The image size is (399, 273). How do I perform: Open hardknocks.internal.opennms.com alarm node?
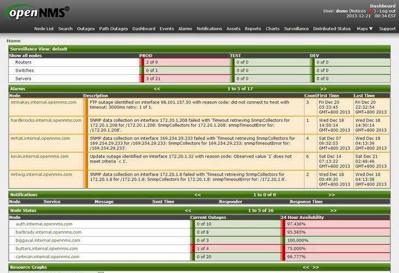tap(46, 120)
